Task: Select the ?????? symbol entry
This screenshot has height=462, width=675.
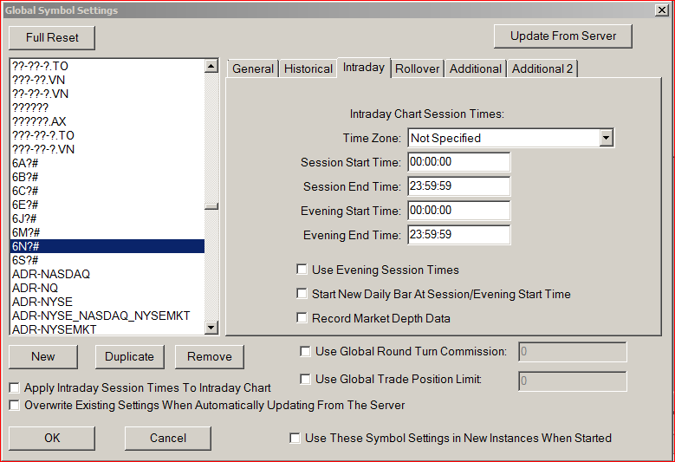Action: coord(107,107)
